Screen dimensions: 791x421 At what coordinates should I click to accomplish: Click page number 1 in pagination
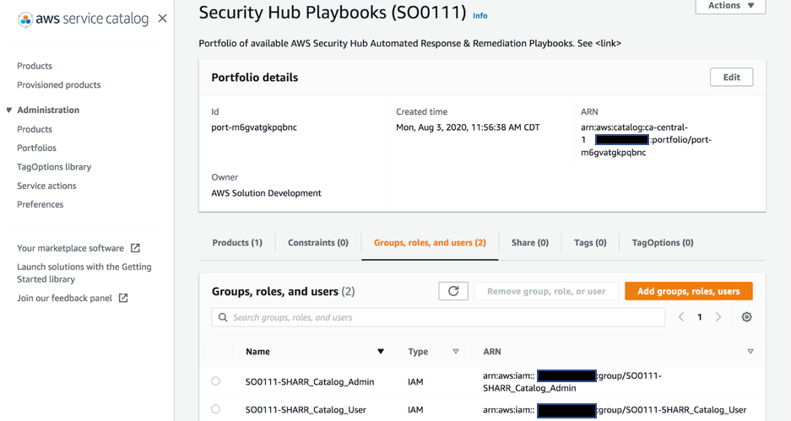click(x=699, y=317)
